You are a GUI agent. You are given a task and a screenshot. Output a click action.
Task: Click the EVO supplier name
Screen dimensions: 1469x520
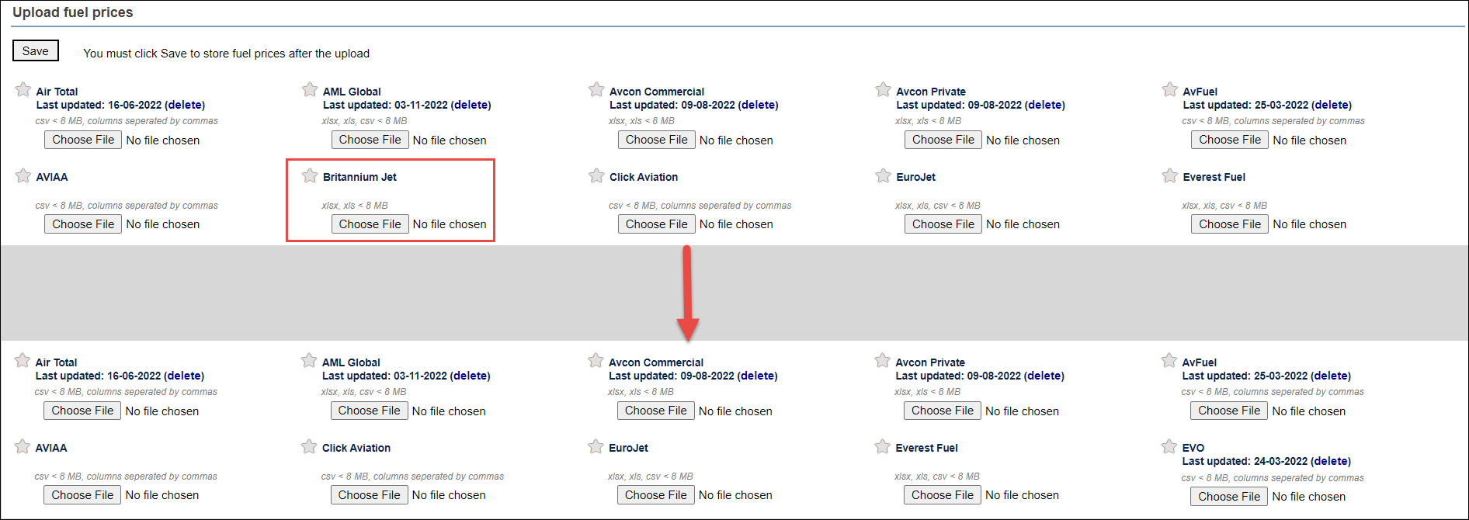(1193, 448)
